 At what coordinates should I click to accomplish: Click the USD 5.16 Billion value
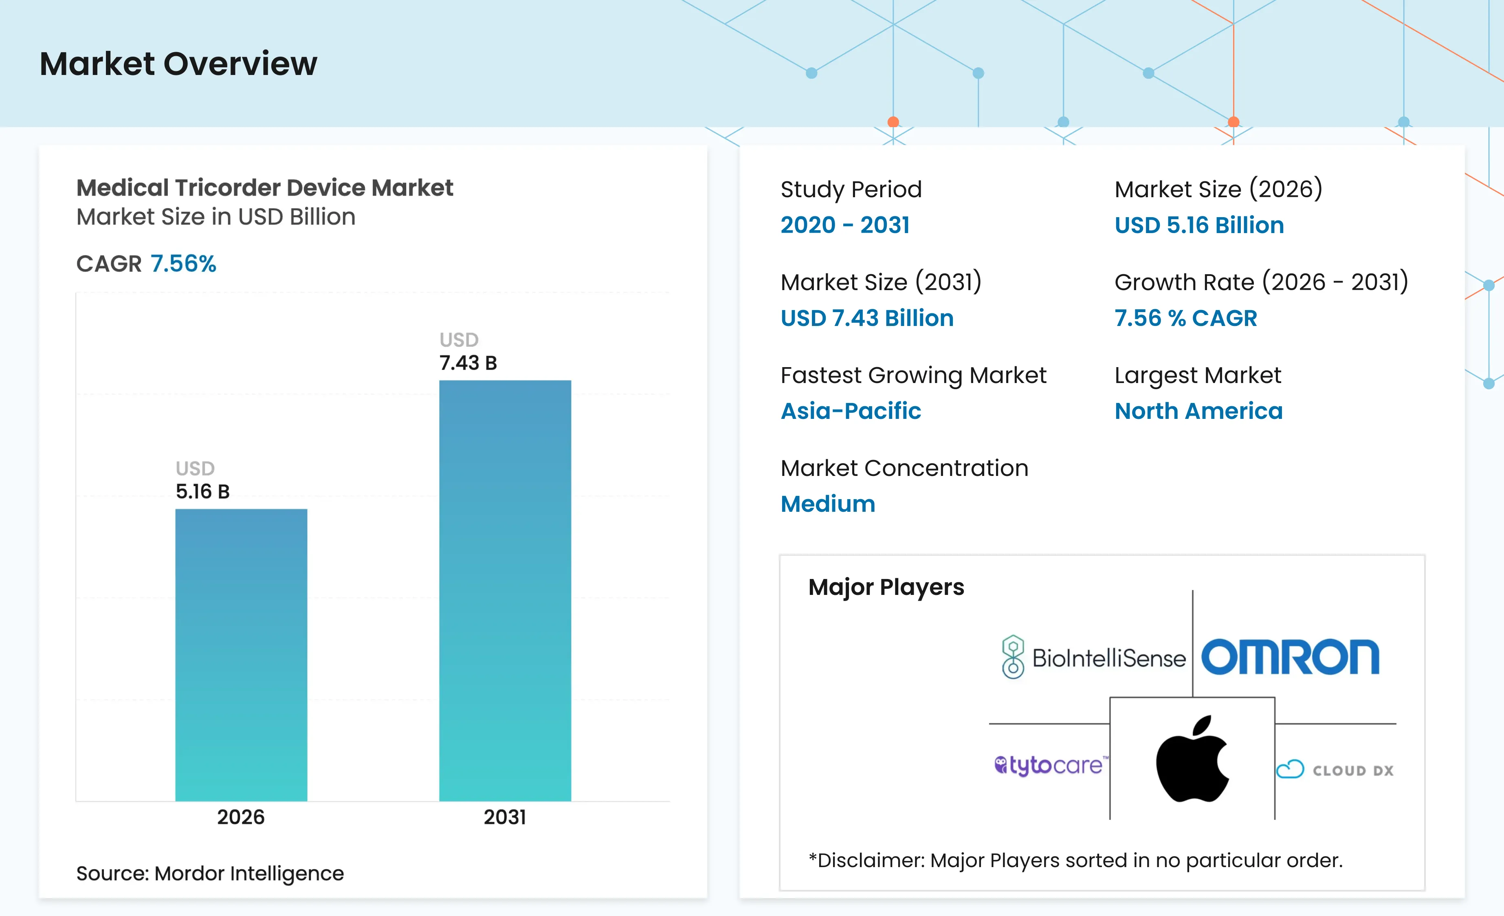[x=1199, y=225]
